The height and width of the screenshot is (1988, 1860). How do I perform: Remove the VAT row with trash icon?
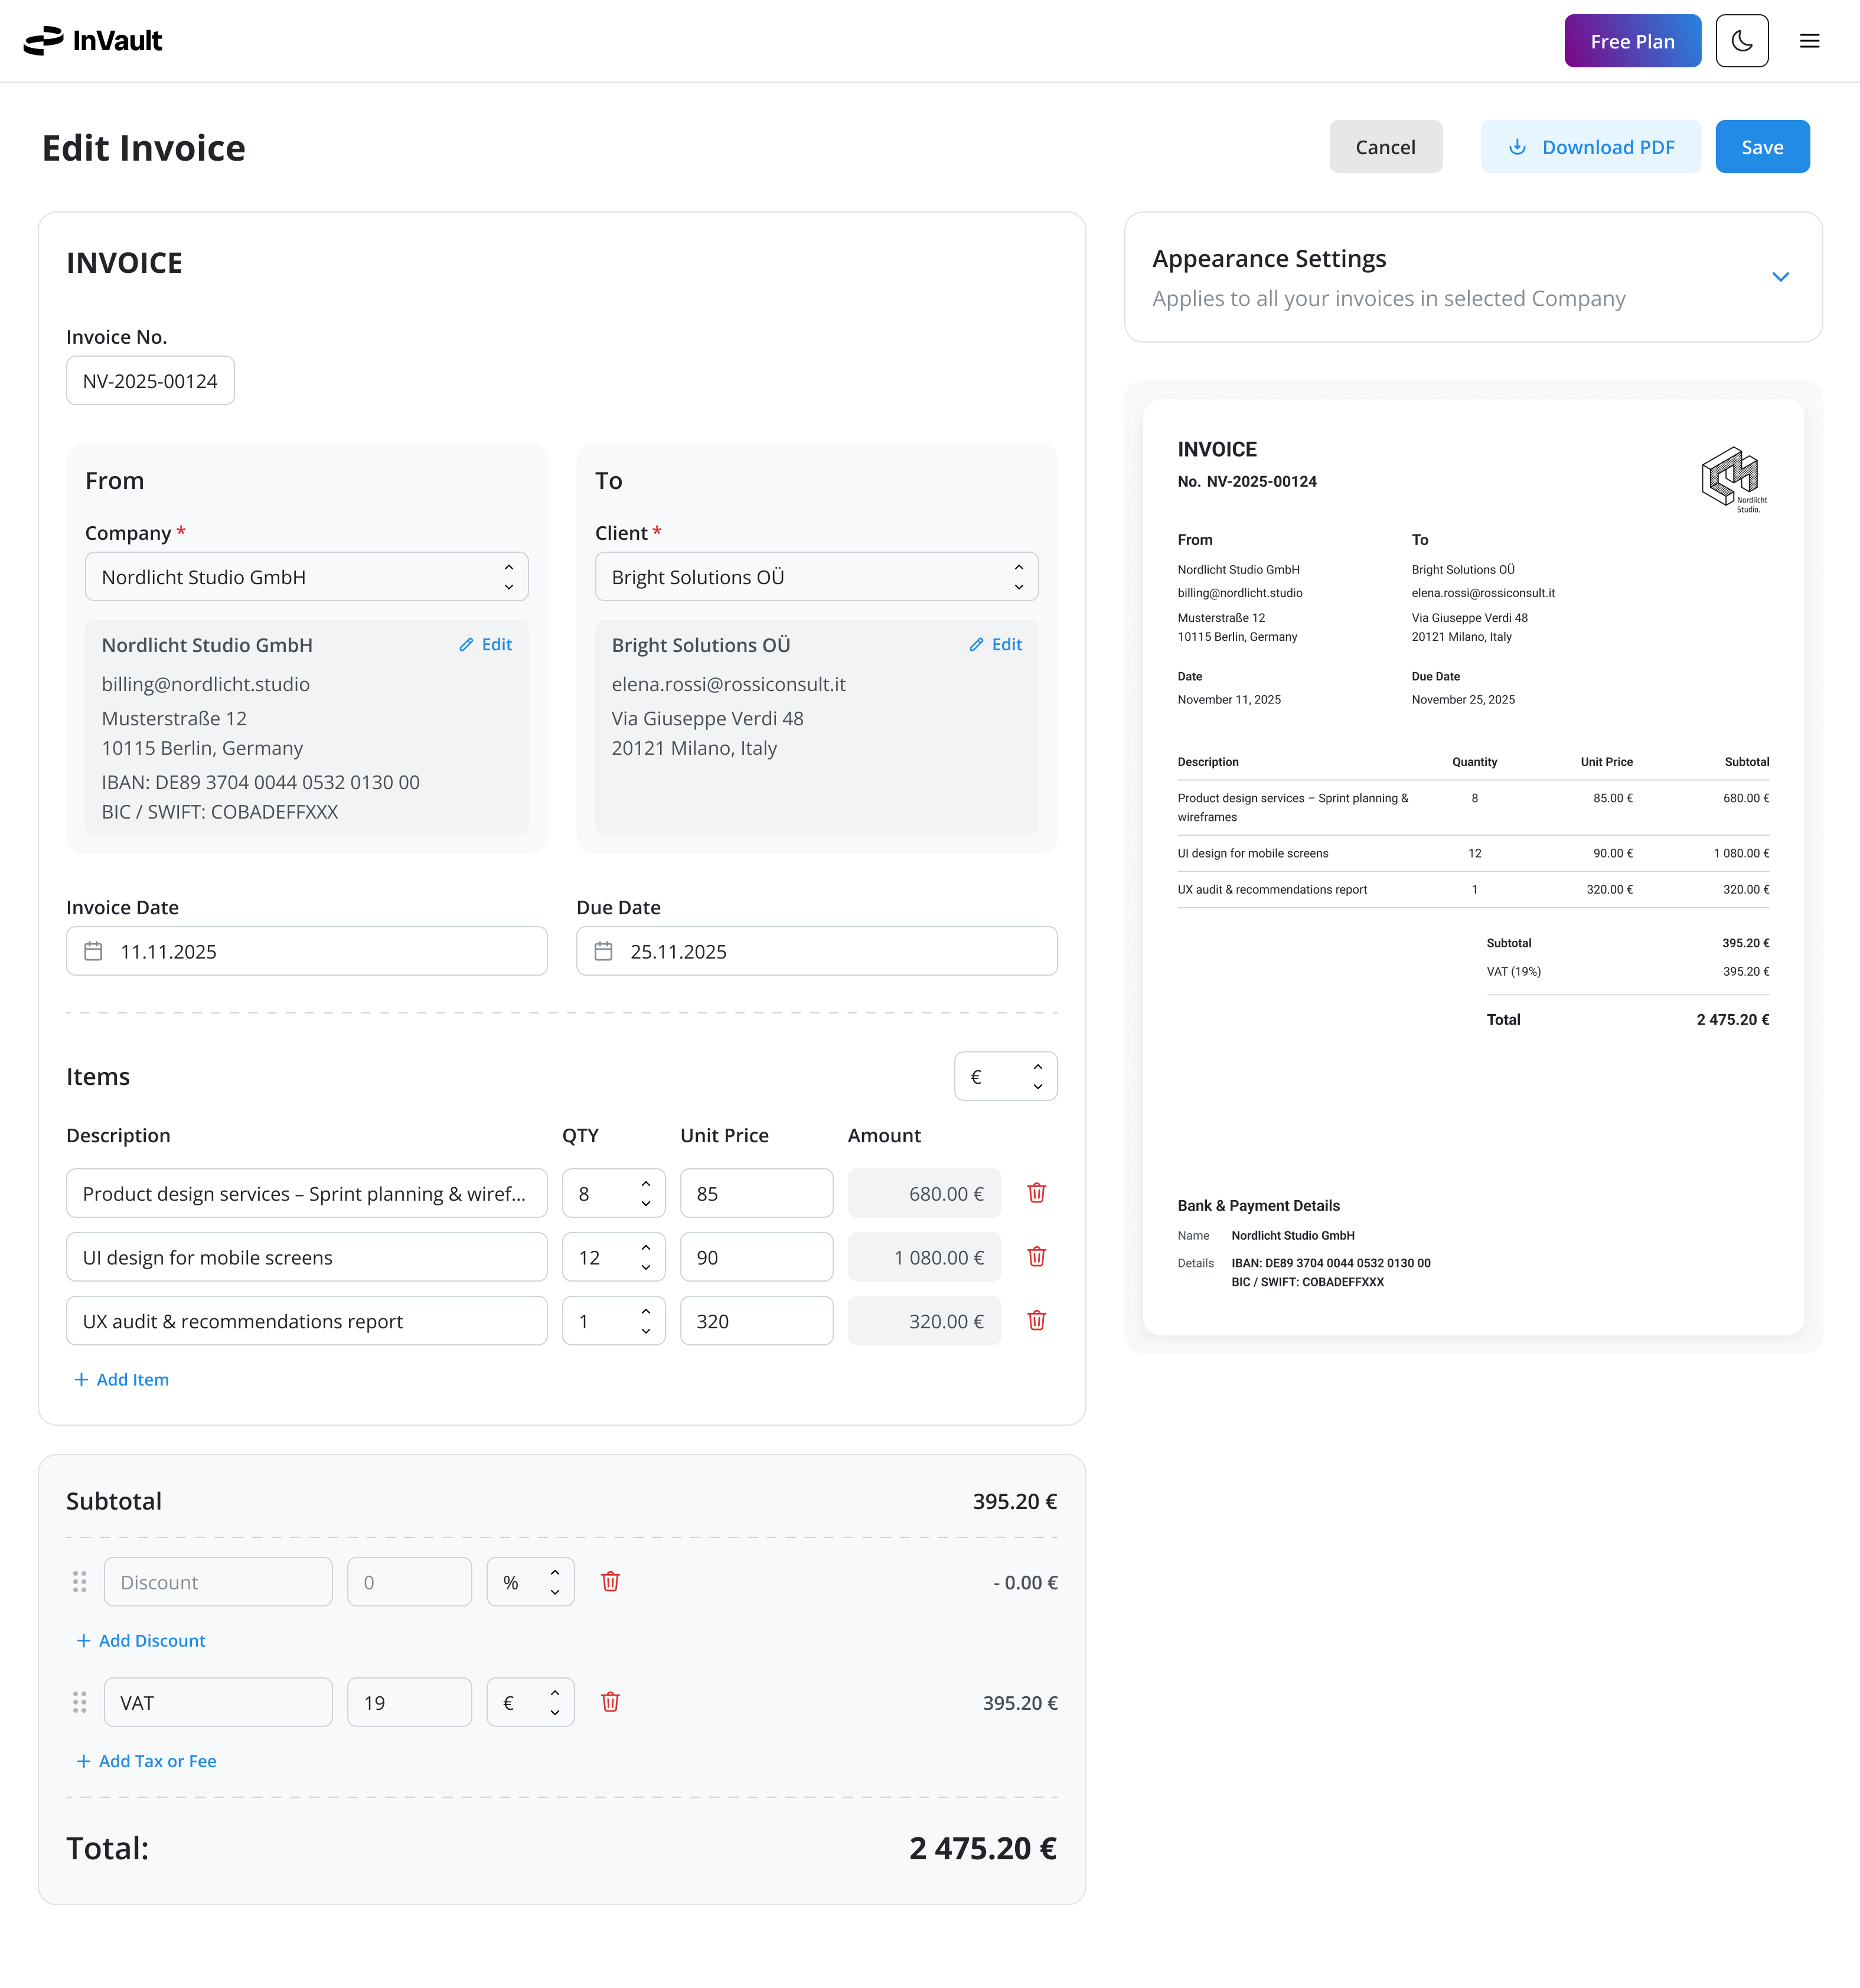[x=610, y=1701]
